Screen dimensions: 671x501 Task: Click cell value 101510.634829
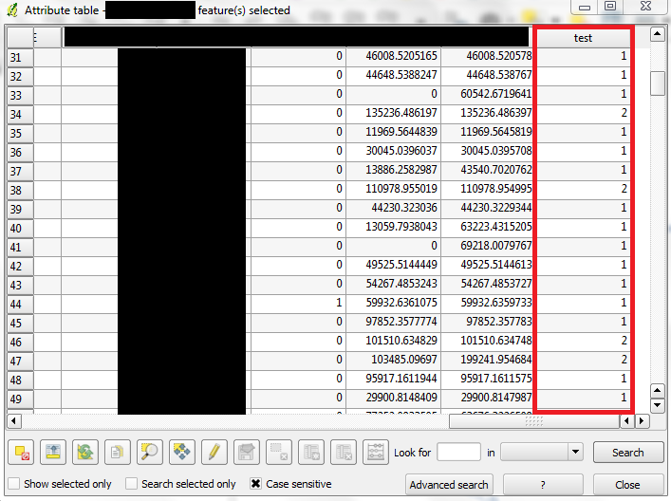click(x=401, y=340)
